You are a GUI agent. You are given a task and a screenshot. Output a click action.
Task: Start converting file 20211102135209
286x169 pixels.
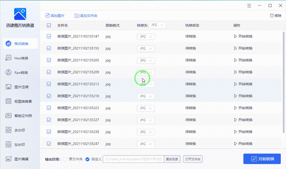(243, 72)
